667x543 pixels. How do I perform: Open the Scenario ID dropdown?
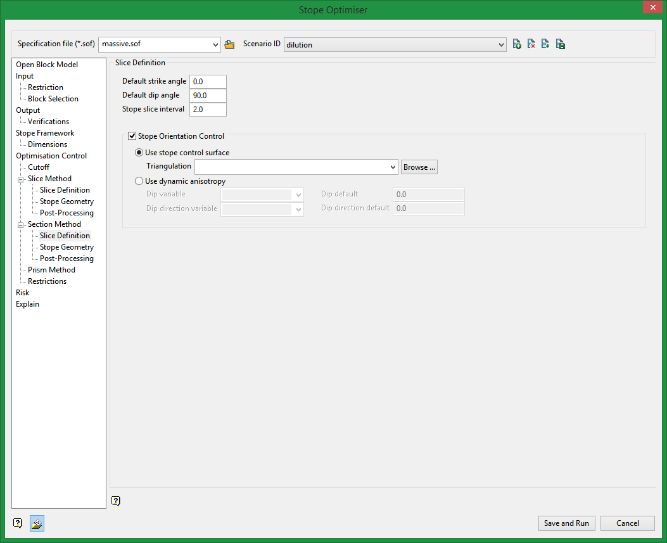(501, 44)
